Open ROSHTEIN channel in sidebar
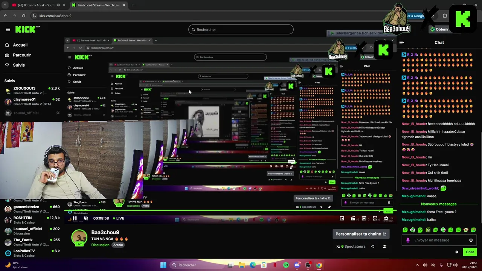 pos(32,220)
